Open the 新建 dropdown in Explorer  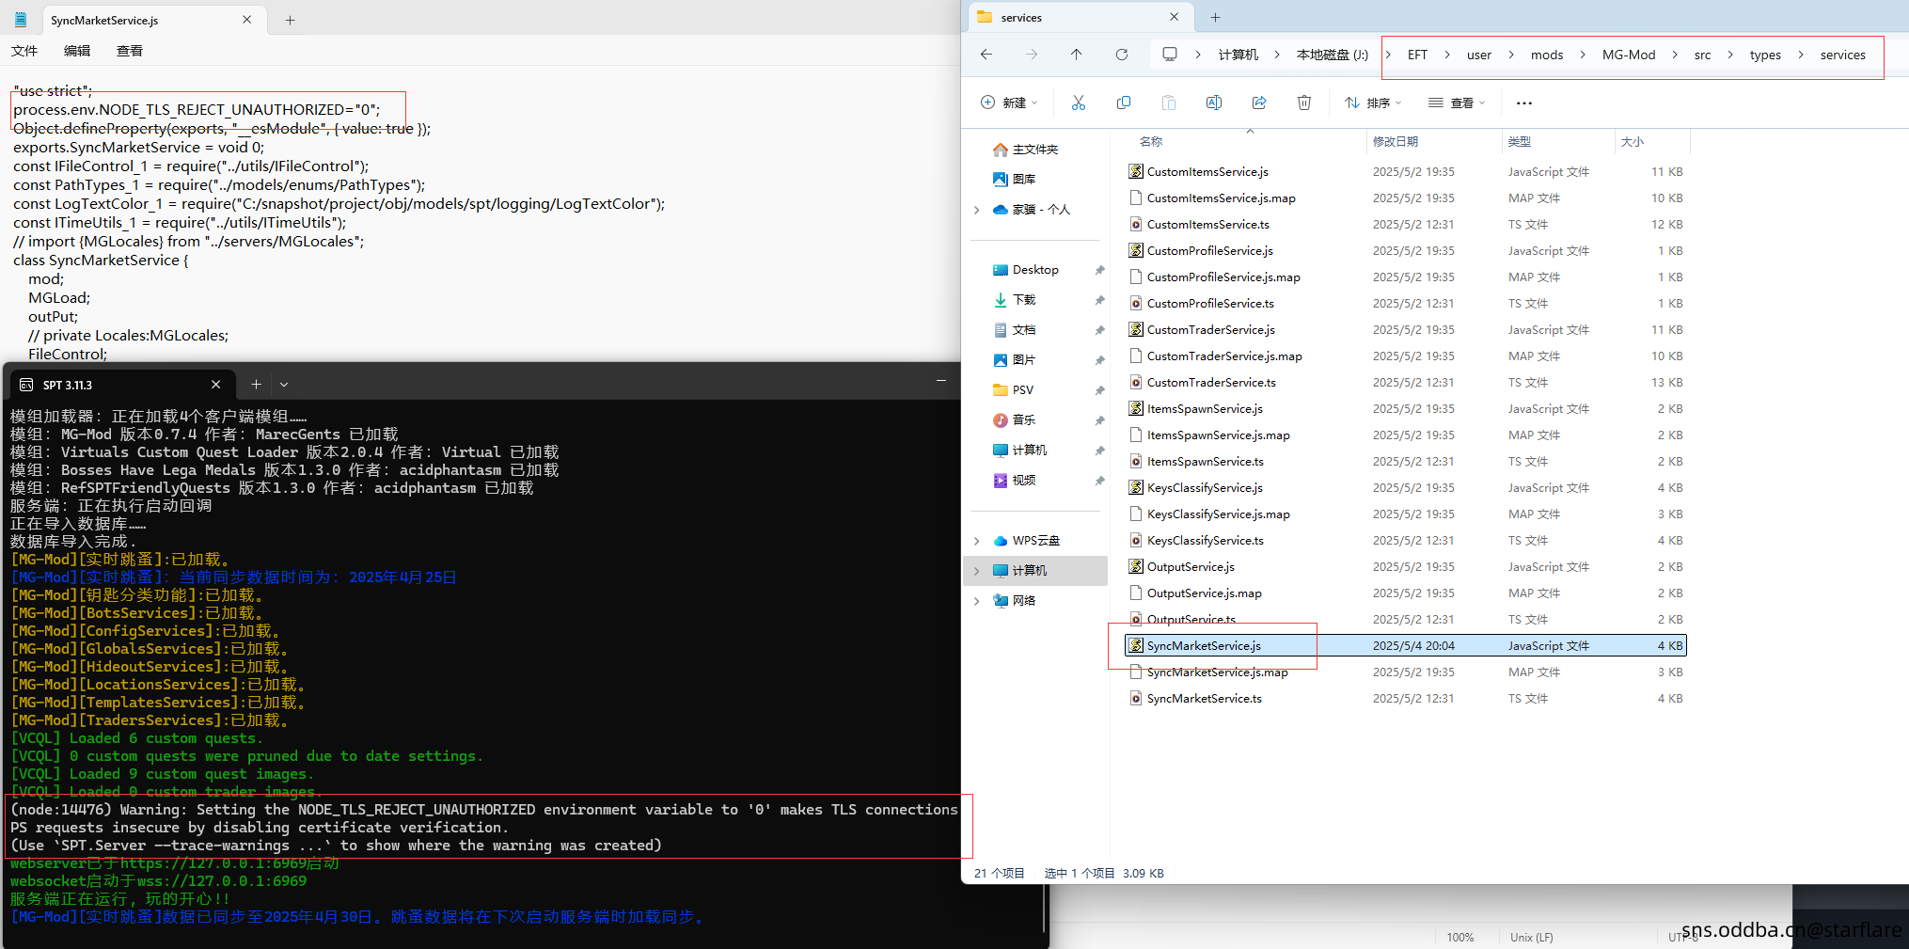(1010, 103)
